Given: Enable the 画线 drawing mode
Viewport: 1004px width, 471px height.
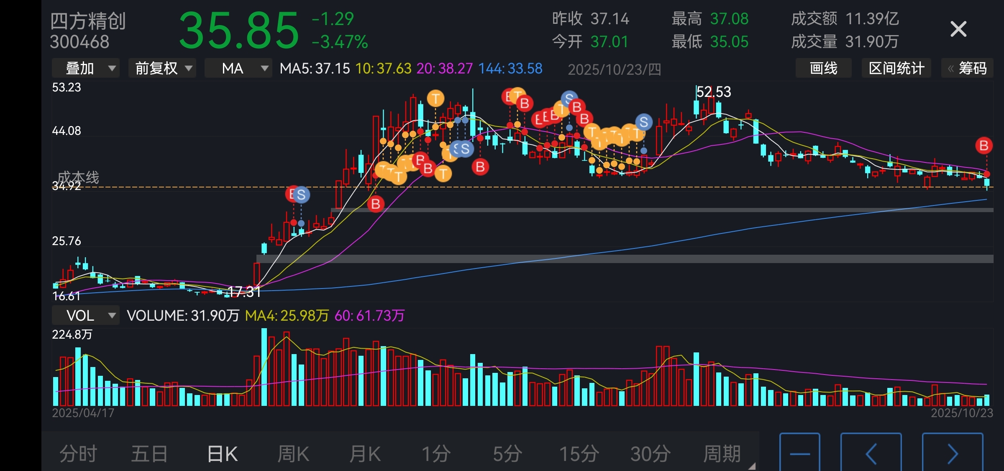Looking at the screenshot, I should (823, 68).
